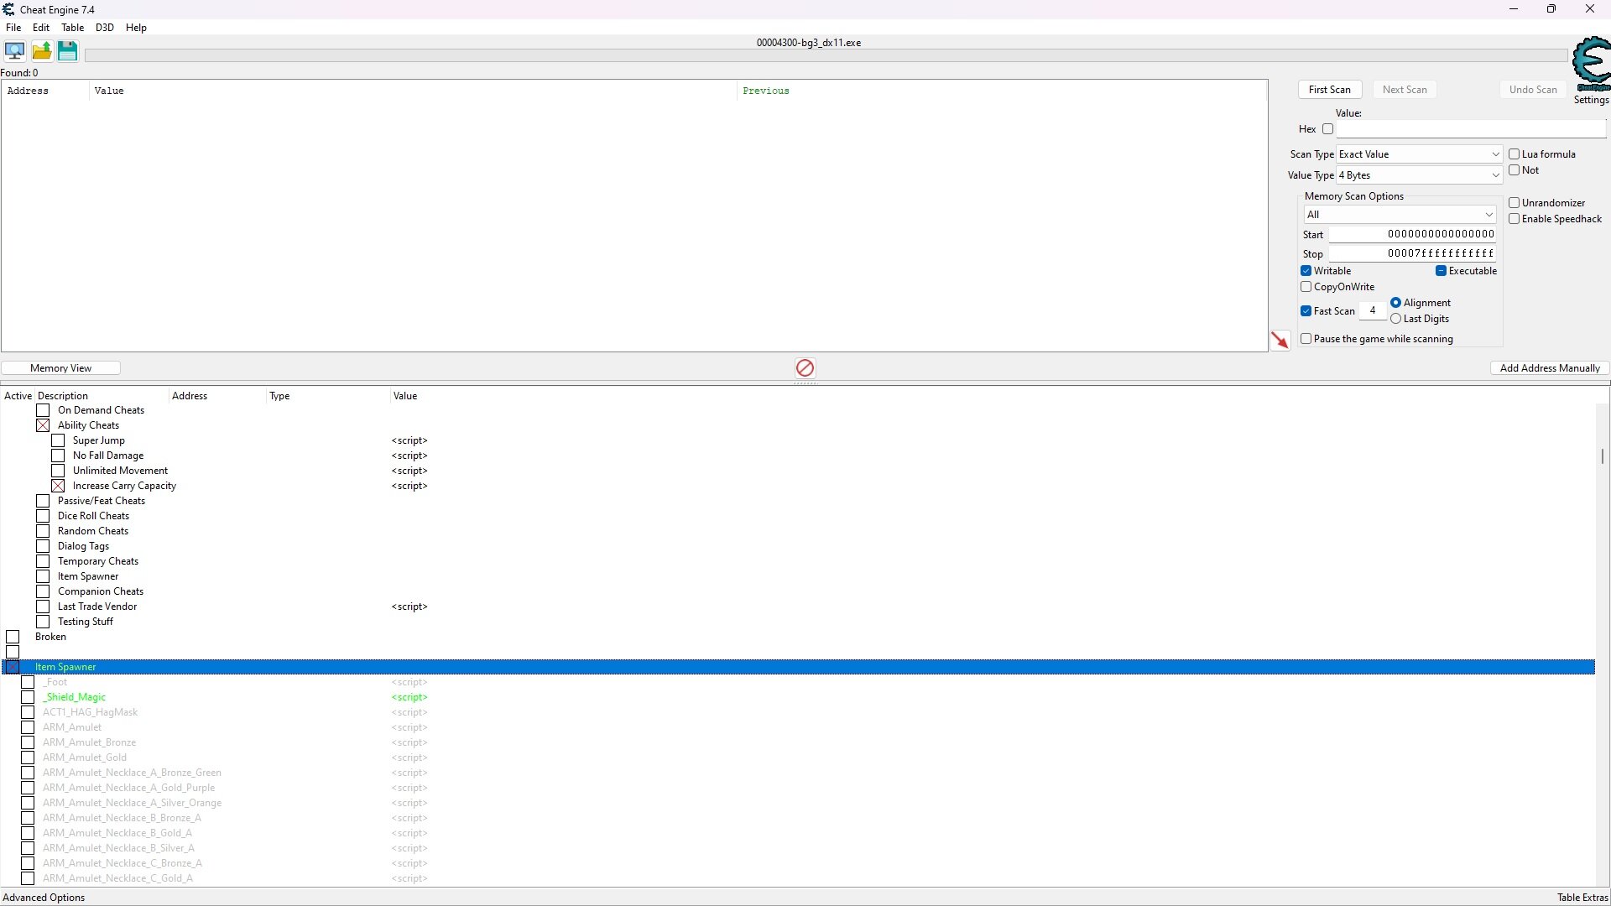1611x906 pixels.
Task: Click the Cheat Engine title bar icon
Action: click(9, 9)
